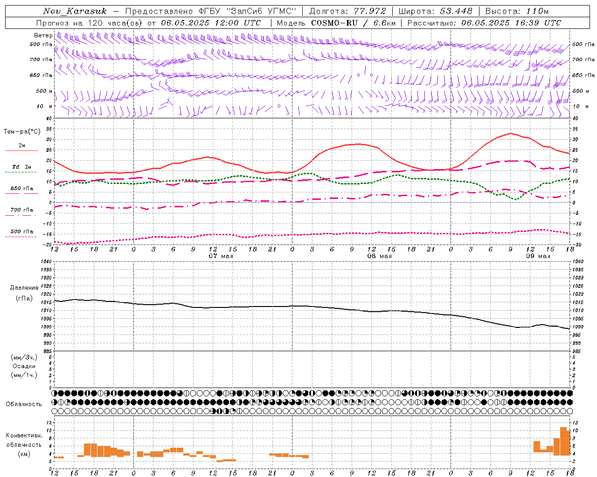
Task: Click the green '850 гПа' temperature legend entry
Action: point(21,191)
